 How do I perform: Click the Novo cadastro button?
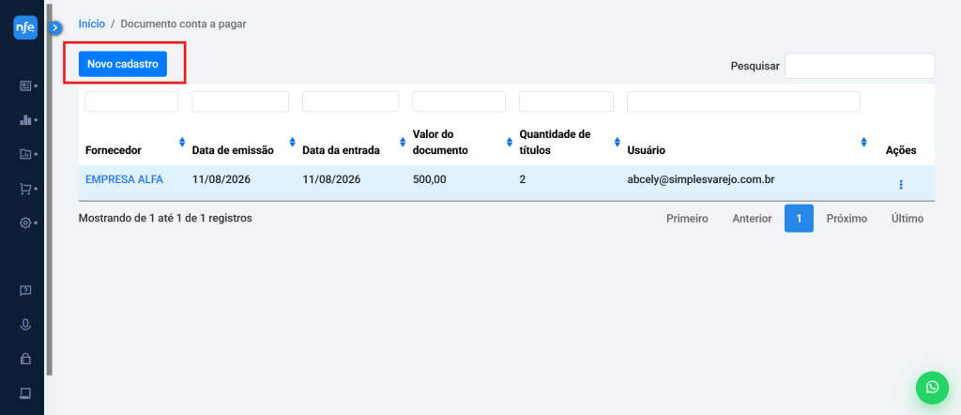[123, 64]
